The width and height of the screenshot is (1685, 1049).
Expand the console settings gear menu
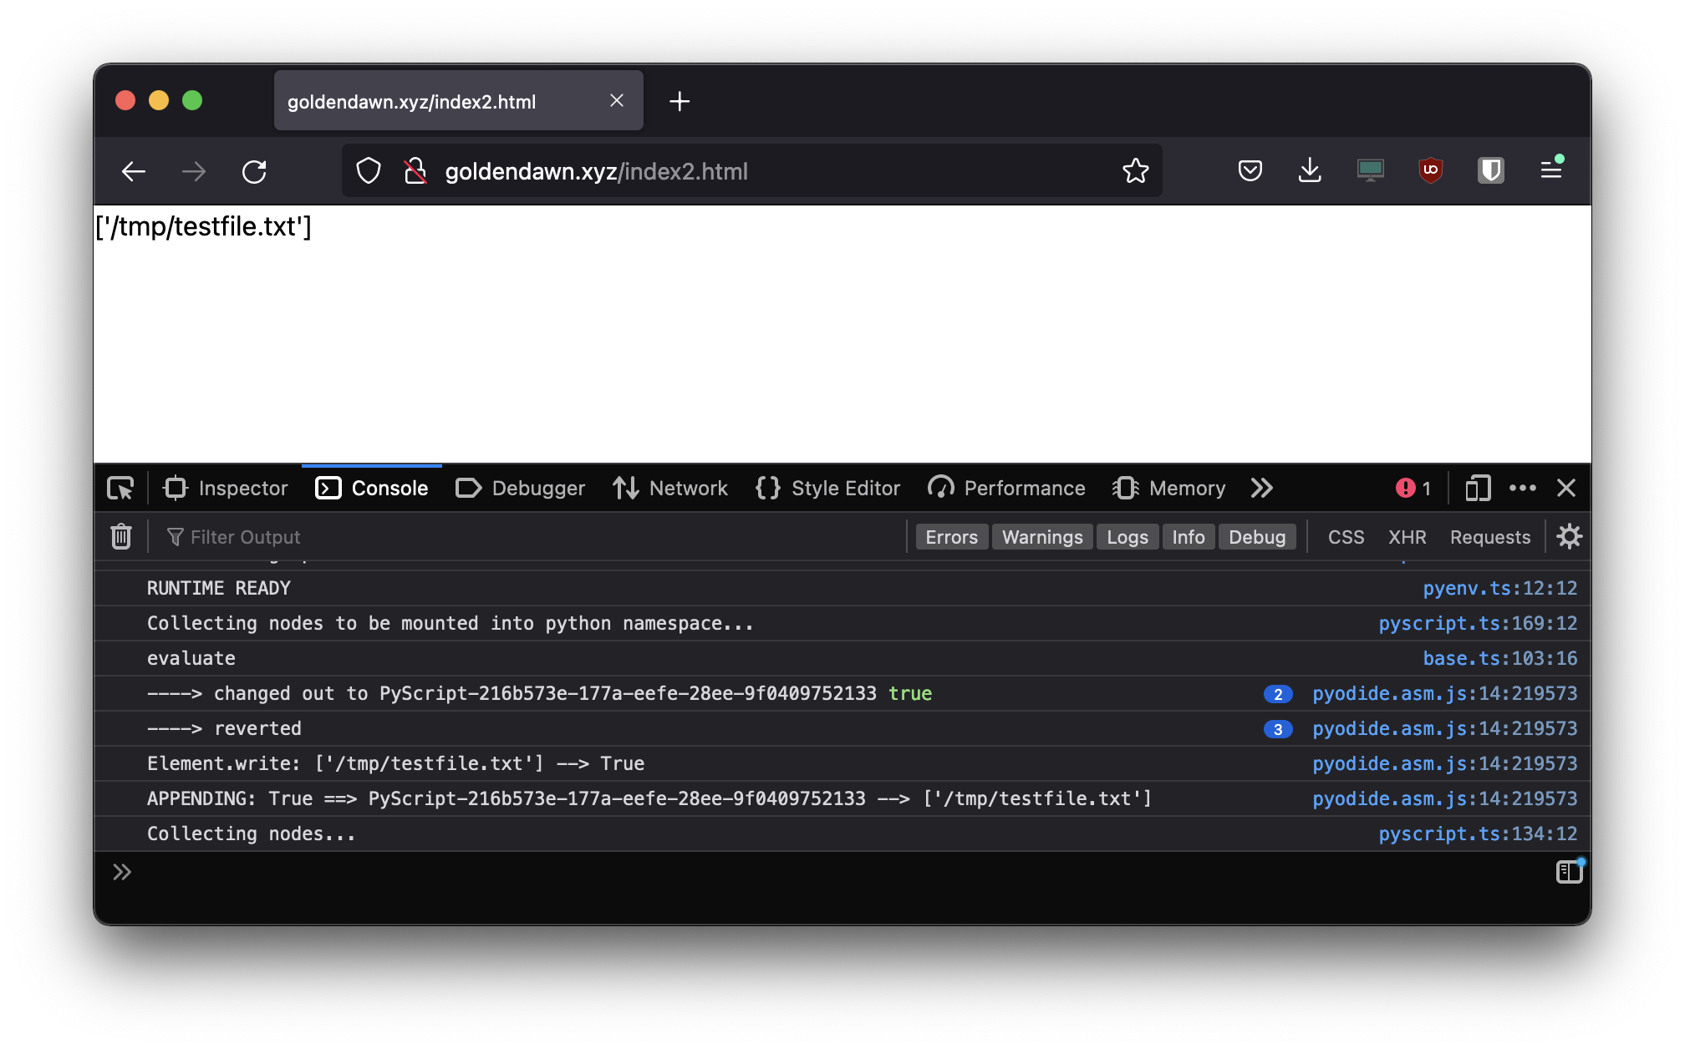[x=1568, y=536]
